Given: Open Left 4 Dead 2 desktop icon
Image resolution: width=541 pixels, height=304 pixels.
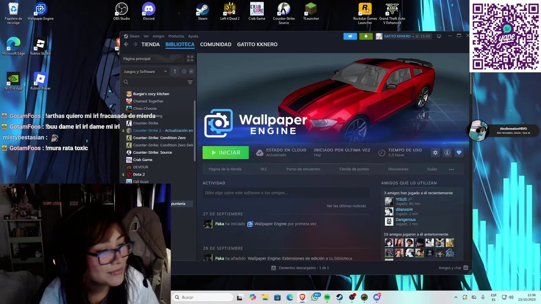Looking at the screenshot, I should tap(230, 12).
